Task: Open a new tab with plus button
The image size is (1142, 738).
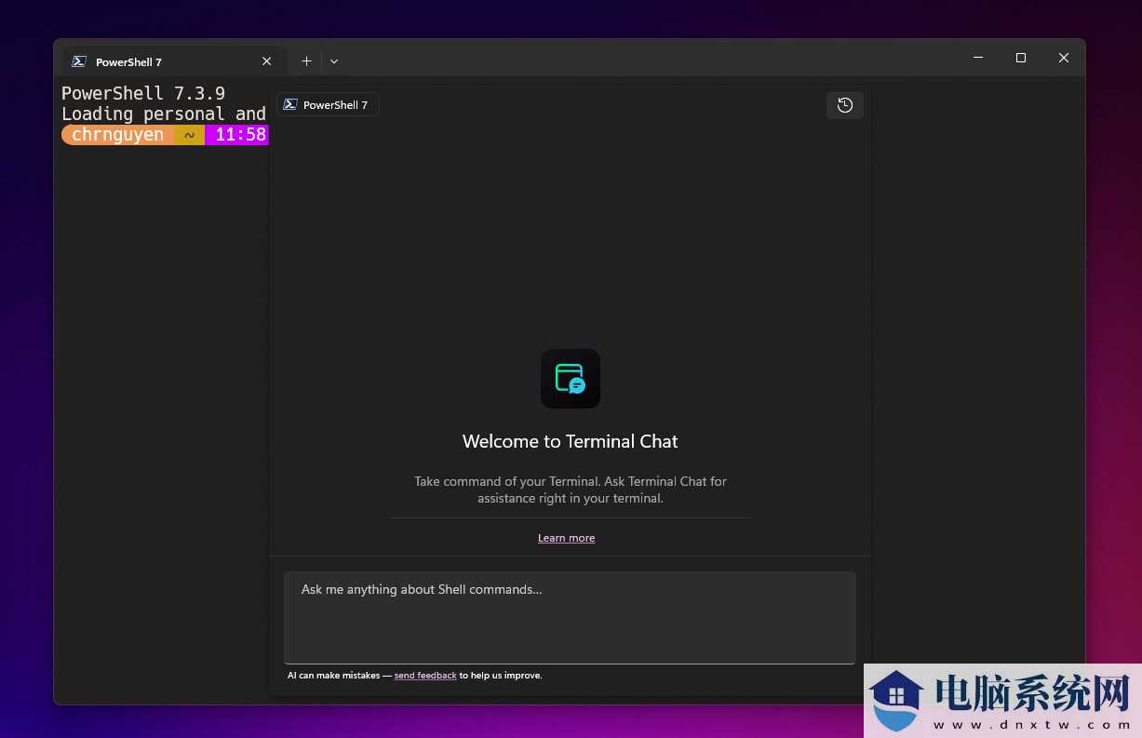Action: click(306, 61)
